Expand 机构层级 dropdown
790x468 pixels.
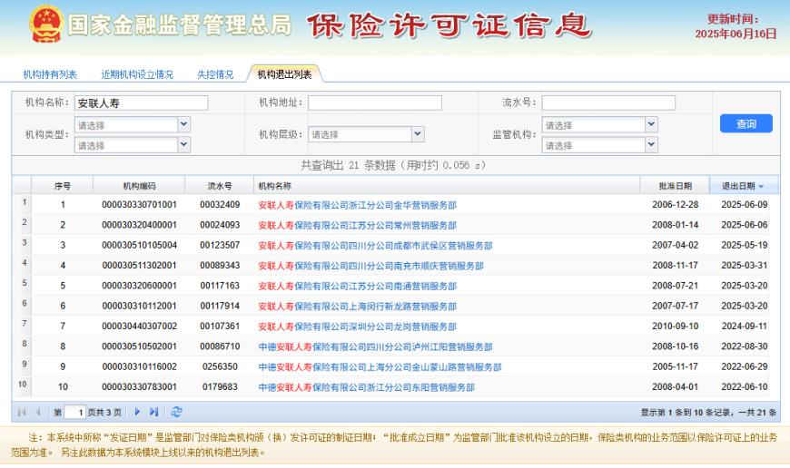[x=418, y=134]
